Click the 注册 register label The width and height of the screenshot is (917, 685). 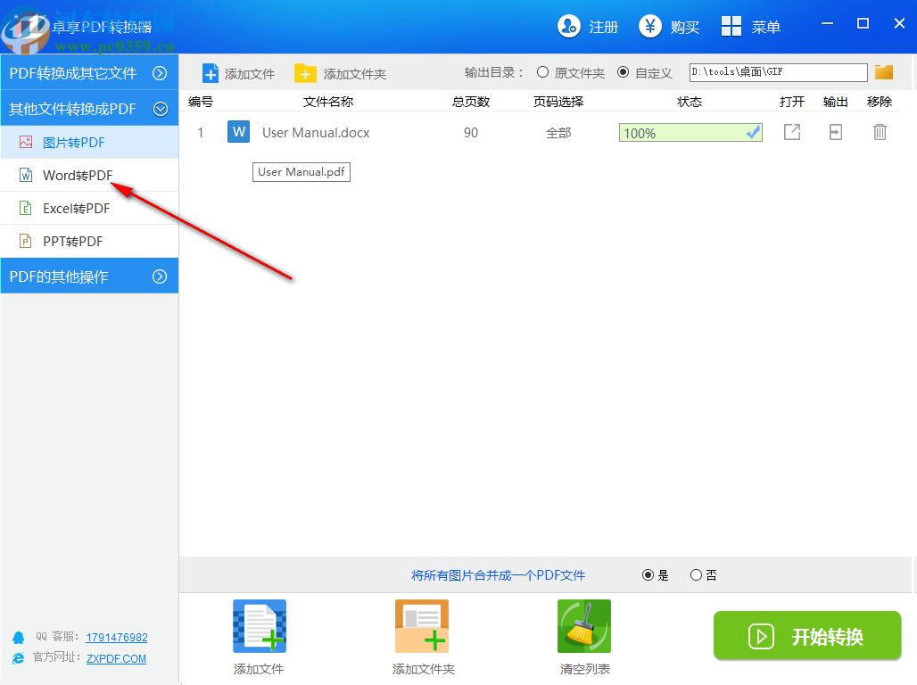point(604,27)
